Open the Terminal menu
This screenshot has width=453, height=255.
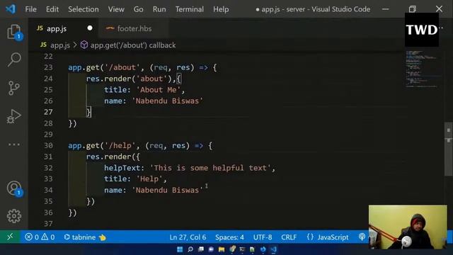tap(190, 9)
